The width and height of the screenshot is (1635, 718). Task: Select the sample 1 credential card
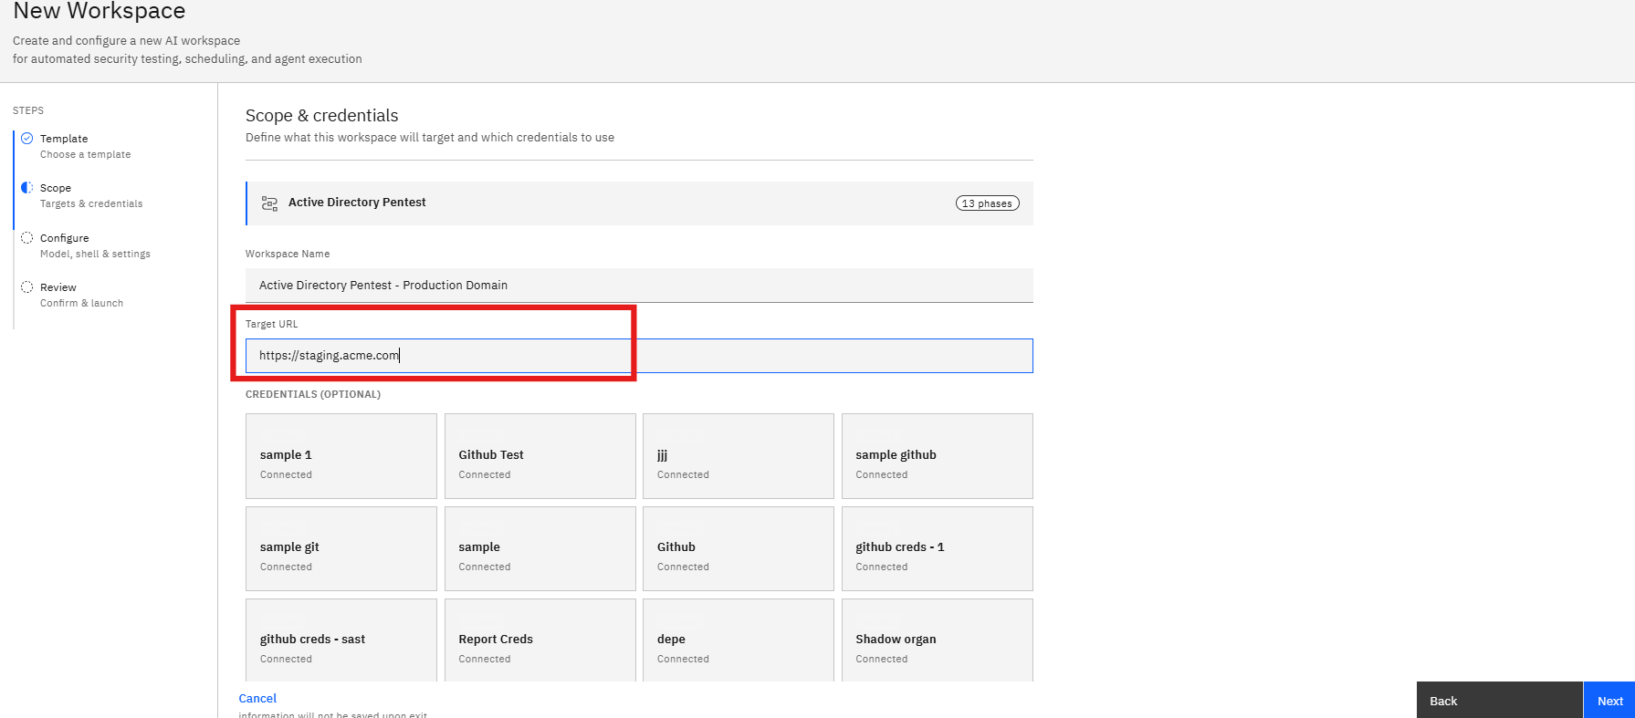[x=341, y=456]
